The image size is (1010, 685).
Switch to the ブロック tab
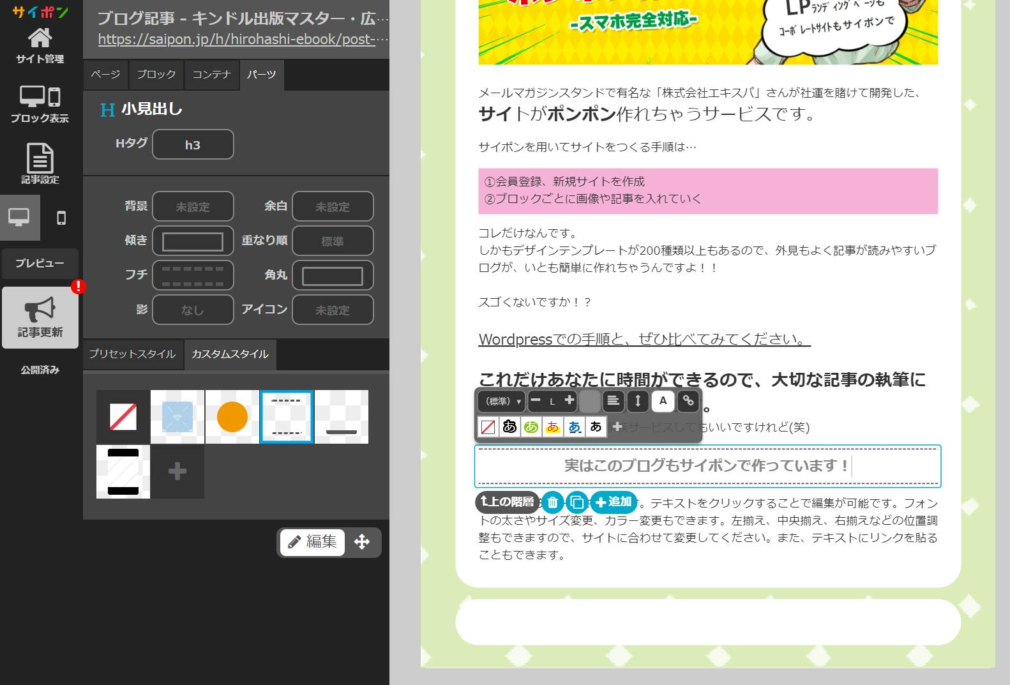tap(156, 75)
